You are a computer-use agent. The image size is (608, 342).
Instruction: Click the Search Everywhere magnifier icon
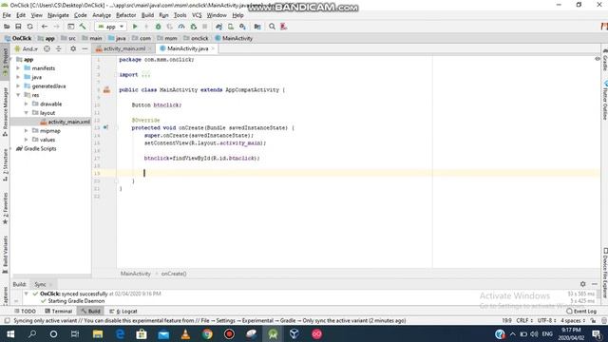tap(273, 27)
